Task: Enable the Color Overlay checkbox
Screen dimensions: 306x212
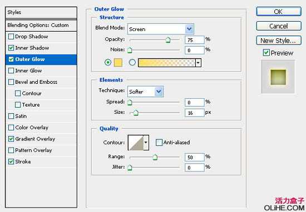Action: [11, 128]
